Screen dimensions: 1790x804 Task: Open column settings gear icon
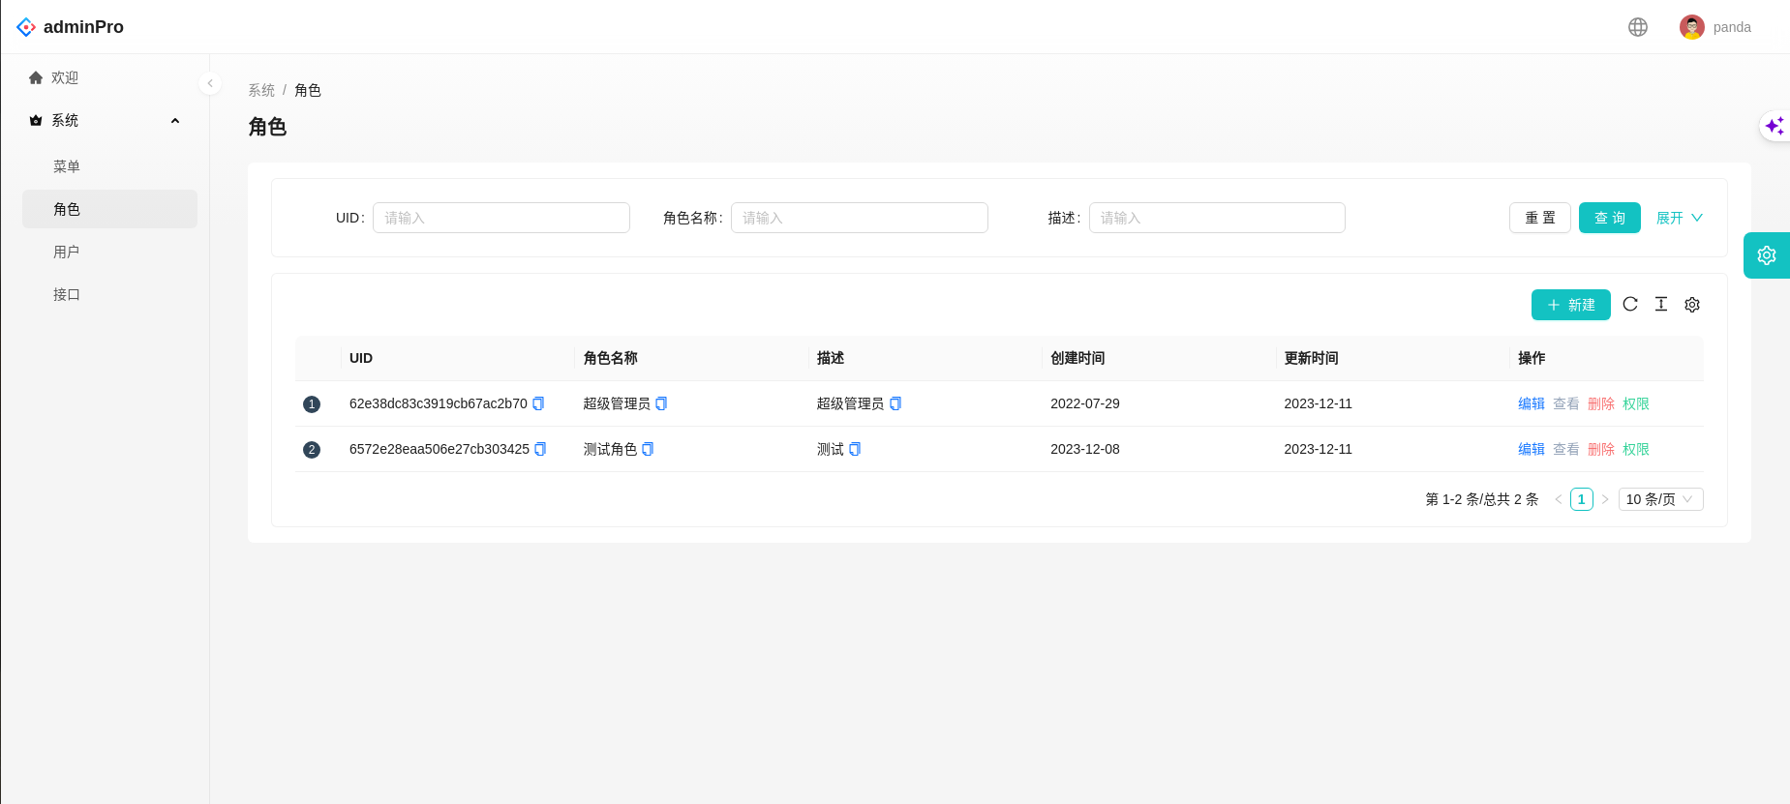tap(1692, 304)
